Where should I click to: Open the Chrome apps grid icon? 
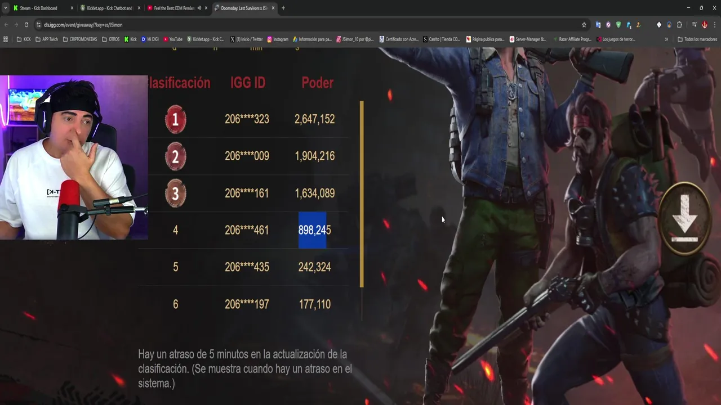[6, 39]
